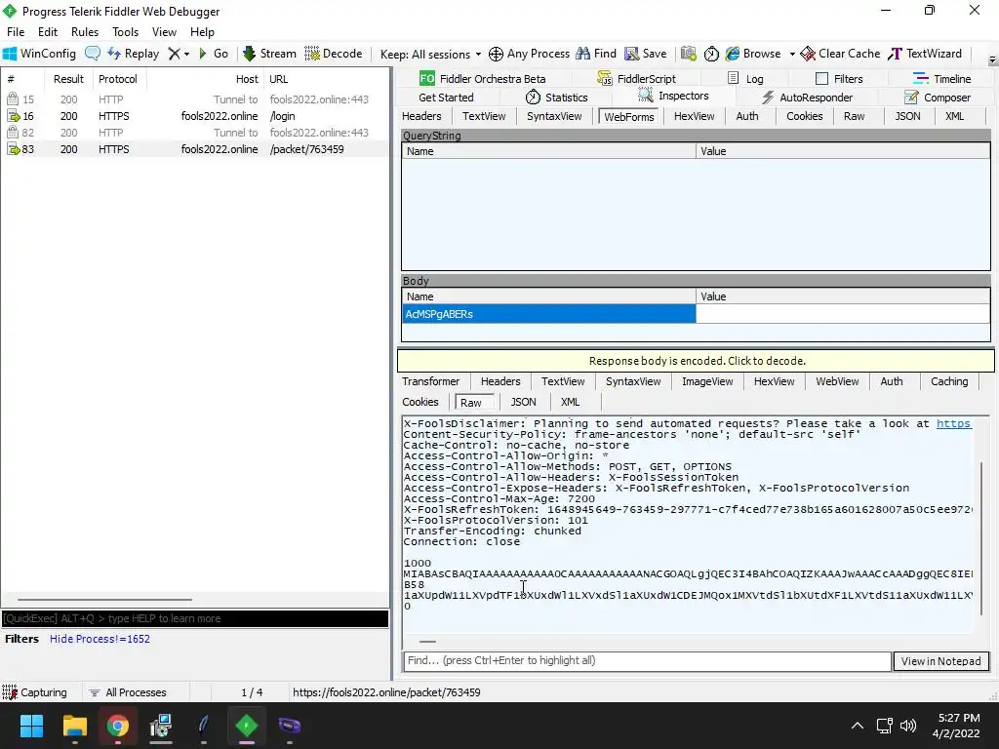
Task: Open Chrome from taskbar
Action: pos(117,726)
